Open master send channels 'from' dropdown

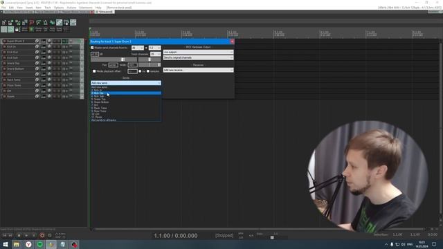[x=138, y=48]
